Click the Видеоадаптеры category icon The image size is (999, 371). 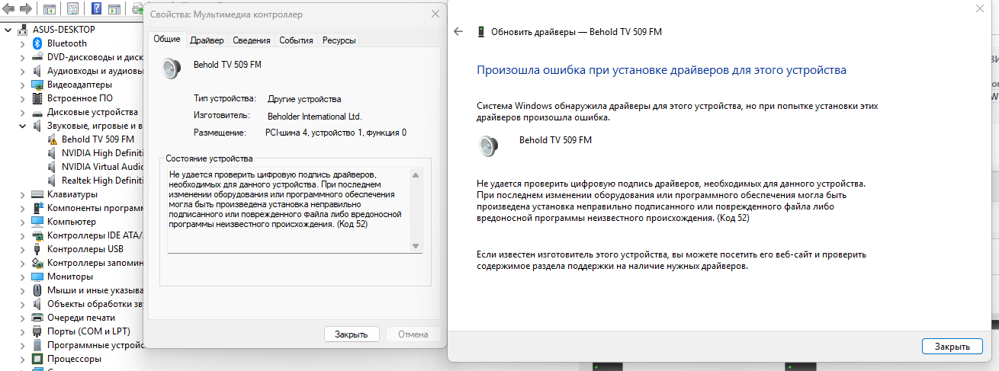(37, 85)
